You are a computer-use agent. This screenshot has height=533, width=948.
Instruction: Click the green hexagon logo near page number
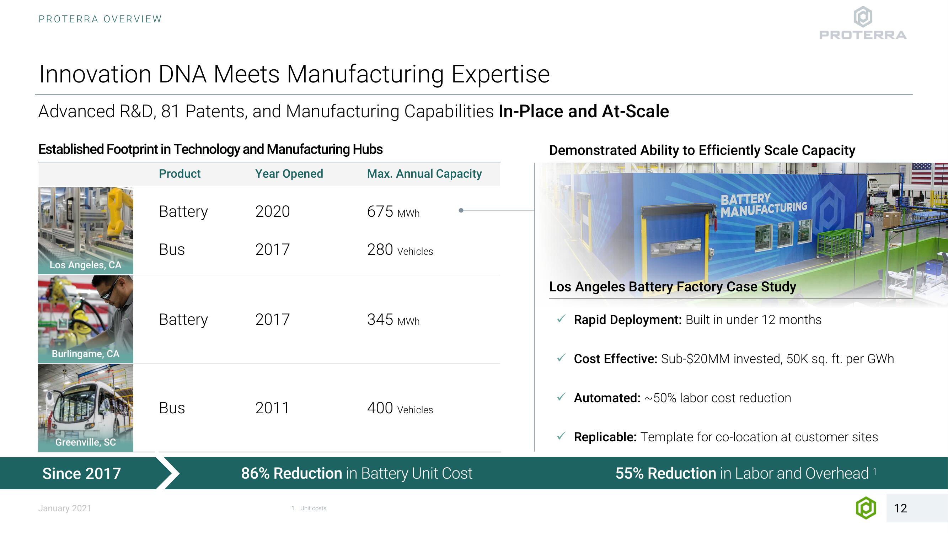(866, 508)
